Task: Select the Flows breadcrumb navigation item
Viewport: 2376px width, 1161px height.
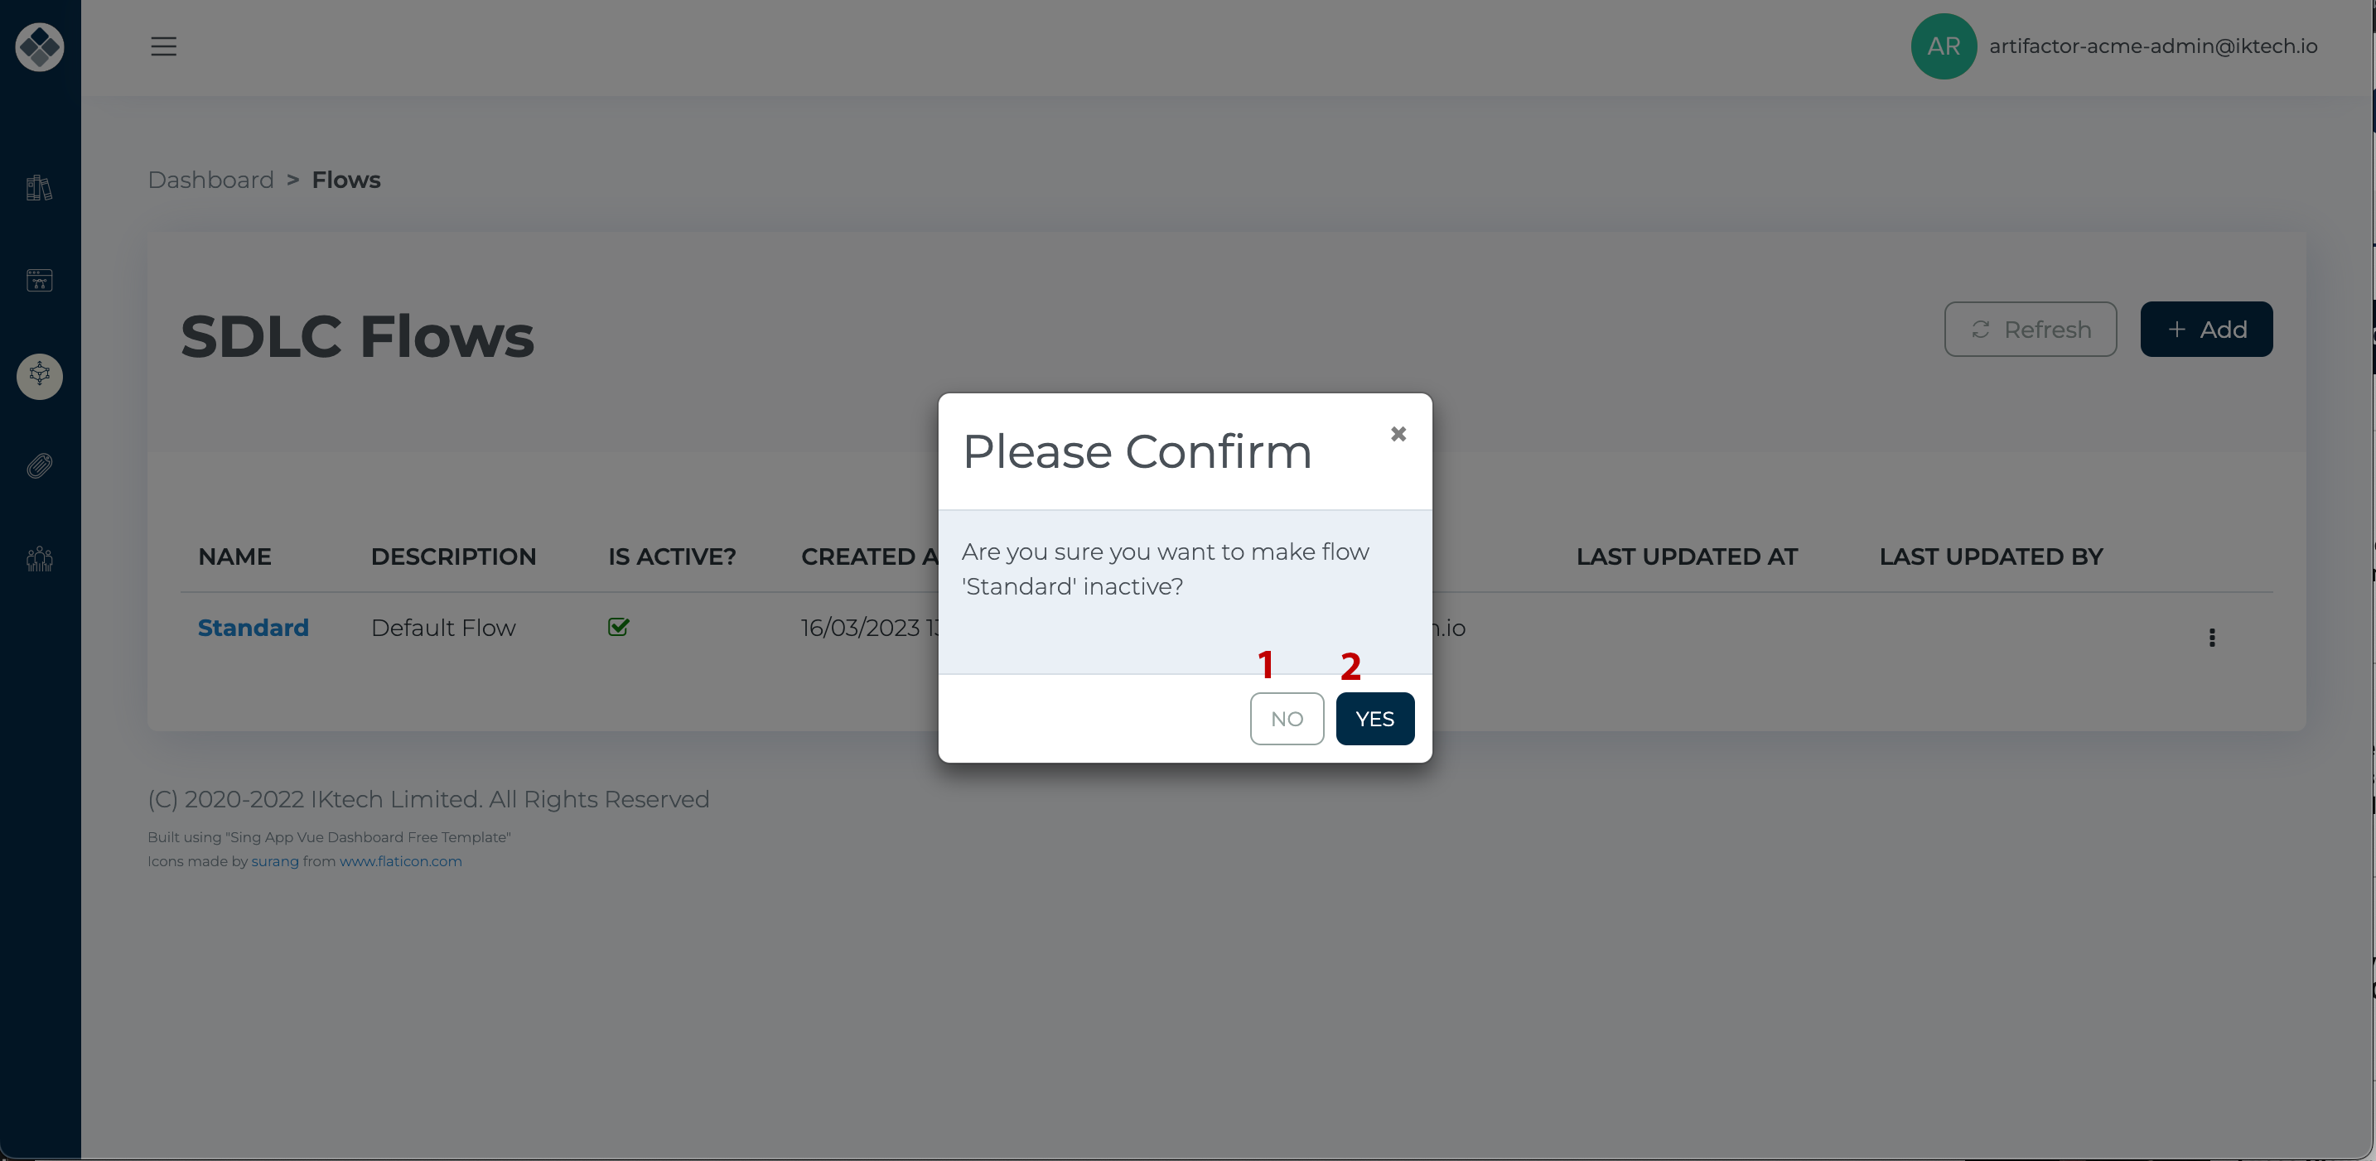Action: [x=345, y=179]
